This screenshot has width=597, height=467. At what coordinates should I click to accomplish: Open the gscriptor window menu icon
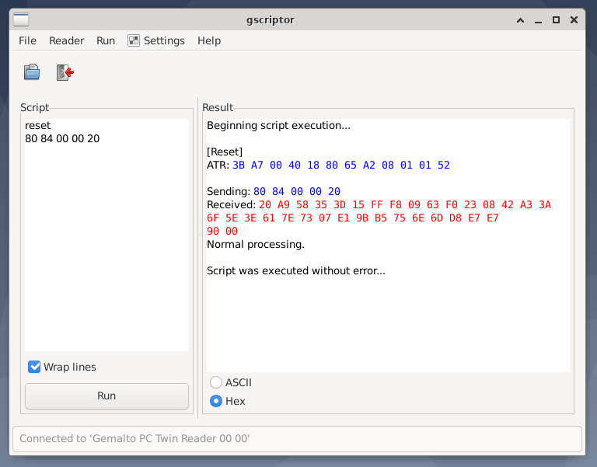point(21,19)
